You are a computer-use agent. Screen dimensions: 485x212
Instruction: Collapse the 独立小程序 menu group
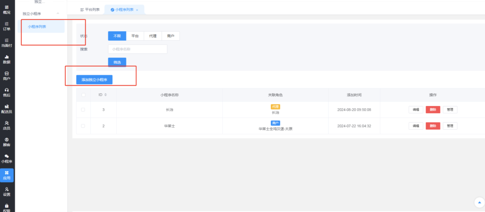58,13
